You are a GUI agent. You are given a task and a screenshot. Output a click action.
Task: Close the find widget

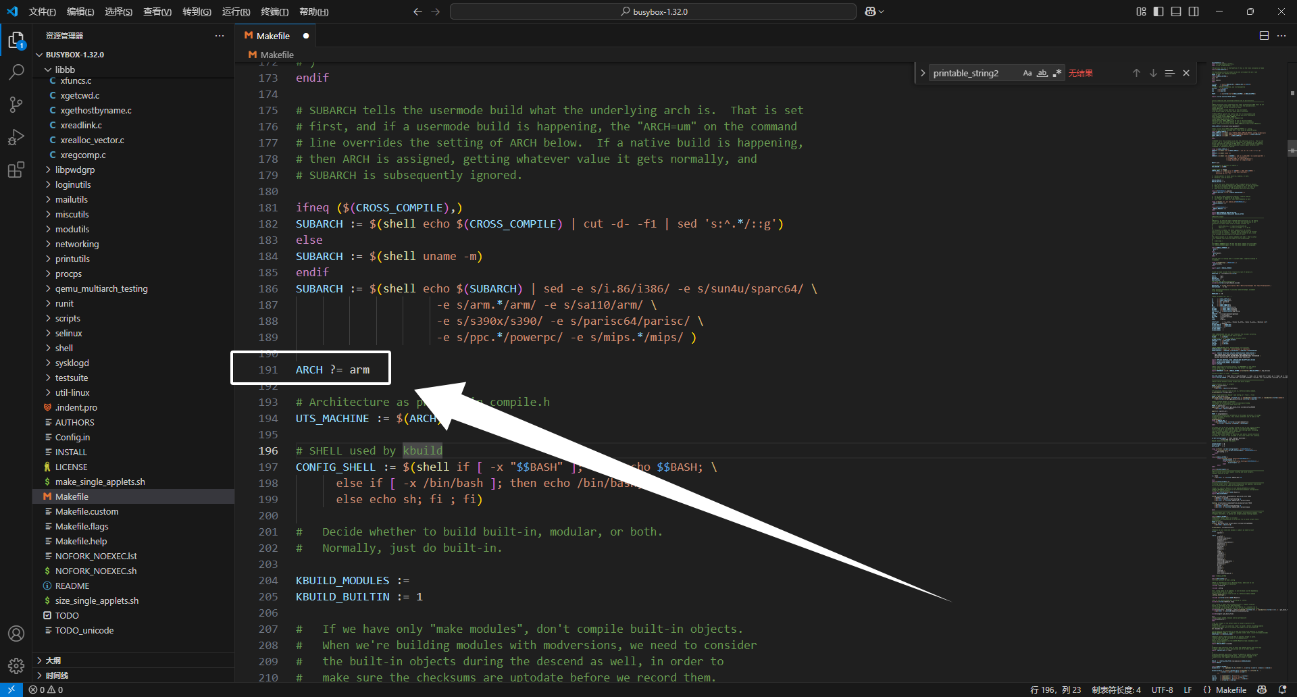click(1186, 73)
